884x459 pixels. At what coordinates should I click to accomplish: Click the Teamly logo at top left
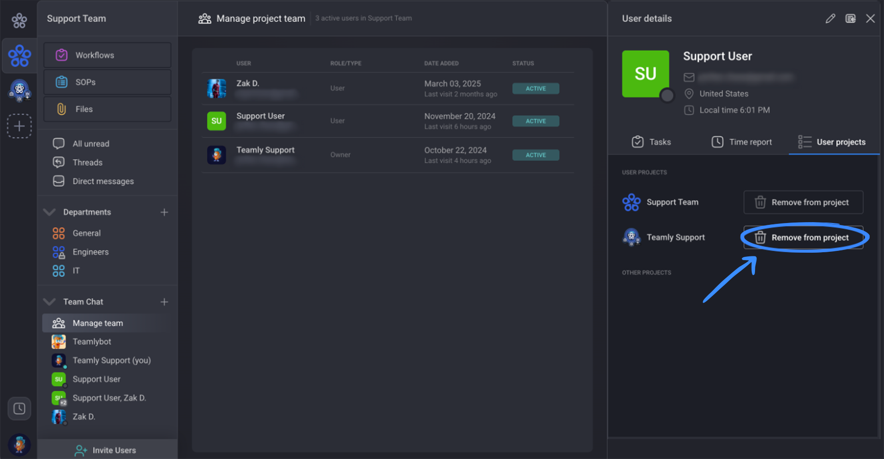tap(19, 20)
